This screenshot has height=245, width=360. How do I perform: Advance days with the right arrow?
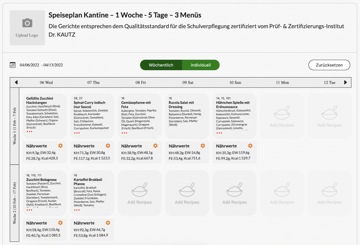(346, 82)
